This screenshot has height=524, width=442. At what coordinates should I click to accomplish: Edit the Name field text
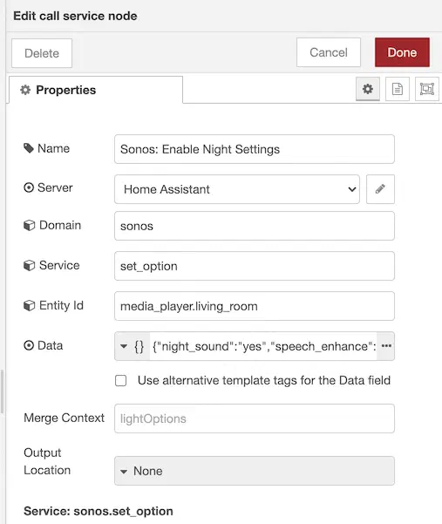(x=255, y=149)
